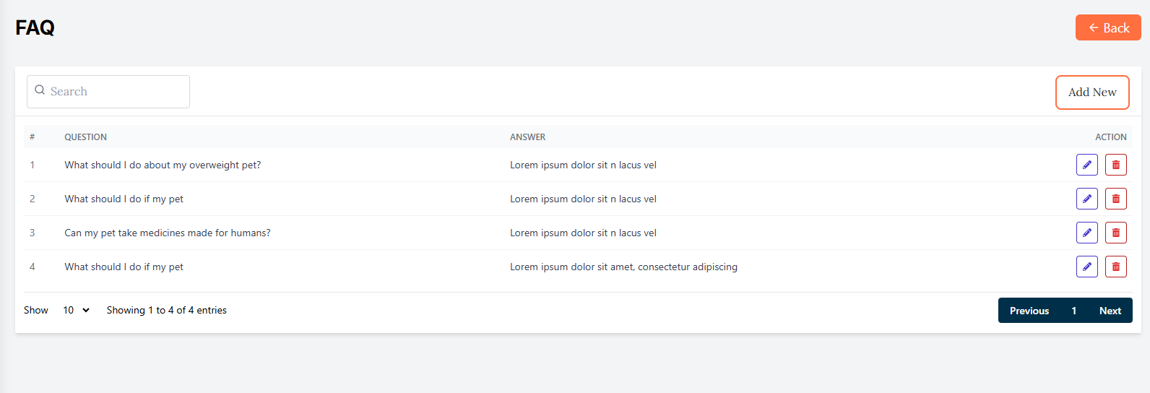
Task: Sort by the Answer column header
Action: pyautogui.click(x=527, y=137)
